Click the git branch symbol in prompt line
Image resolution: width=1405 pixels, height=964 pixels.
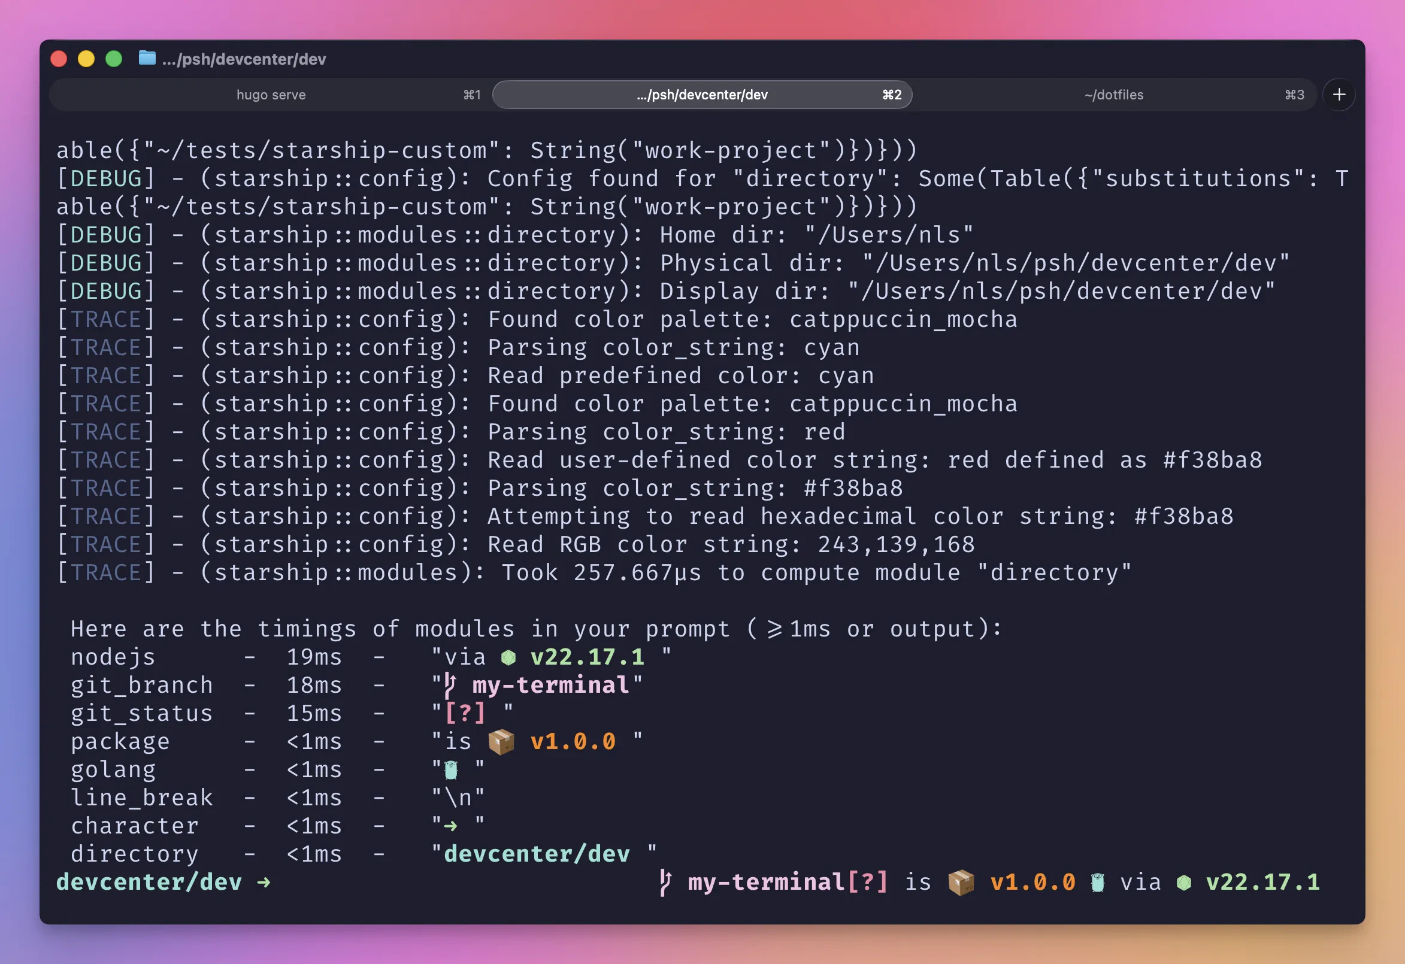[665, 883]
